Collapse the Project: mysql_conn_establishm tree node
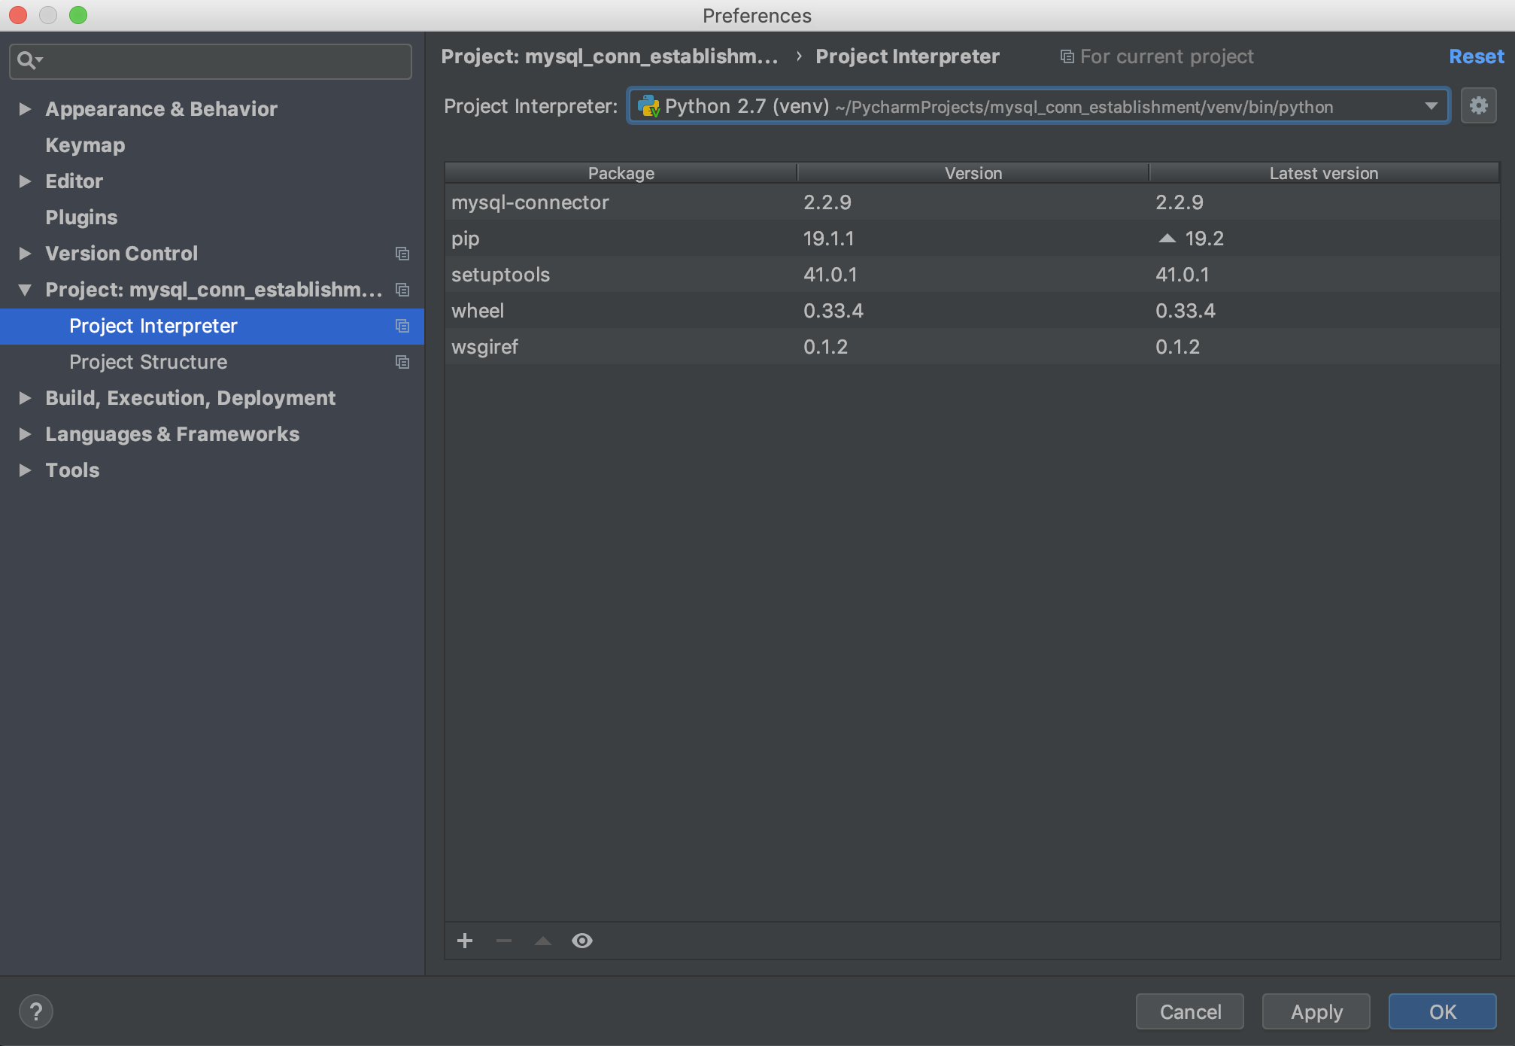The image size is (1515, 1046). (25, 290)
